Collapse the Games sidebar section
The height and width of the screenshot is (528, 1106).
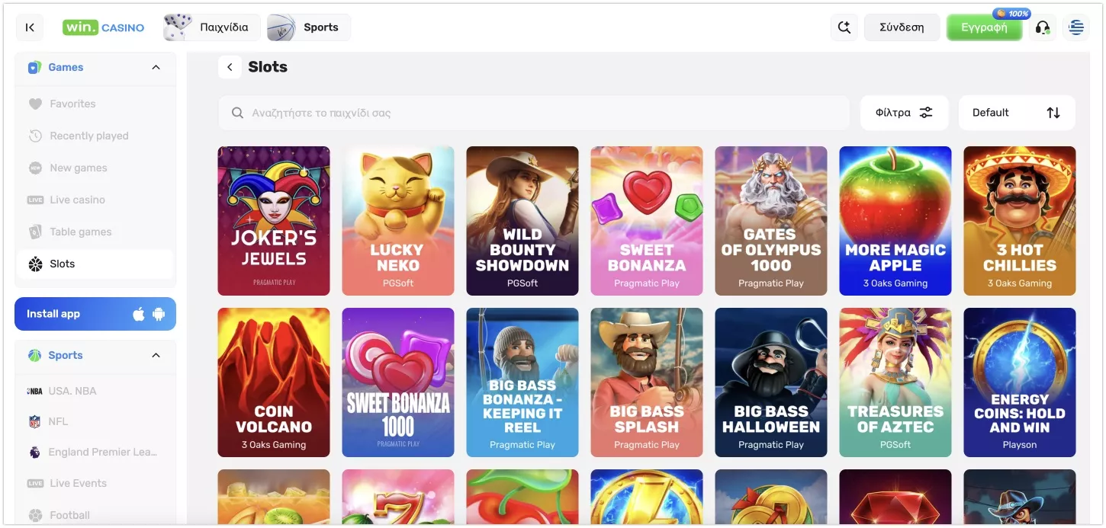click(156, 67)
